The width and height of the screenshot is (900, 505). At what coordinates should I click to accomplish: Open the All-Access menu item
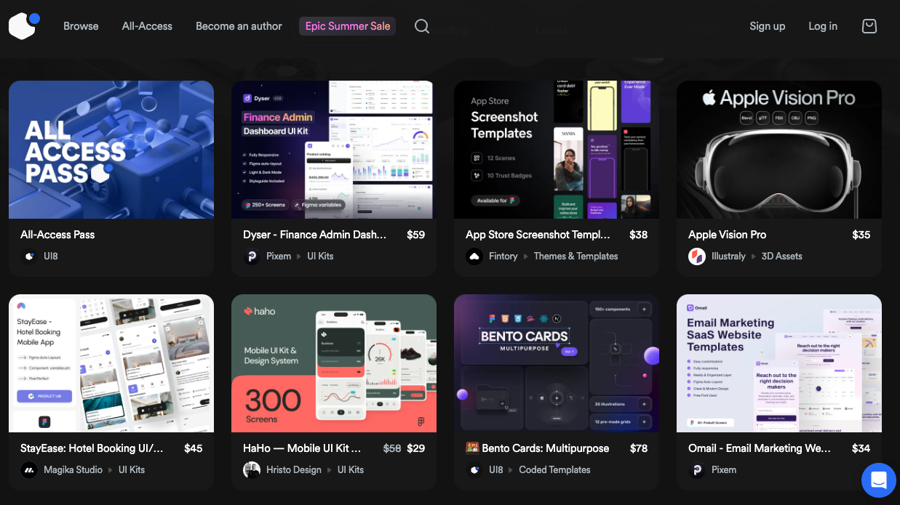click(x=146, y=26)
